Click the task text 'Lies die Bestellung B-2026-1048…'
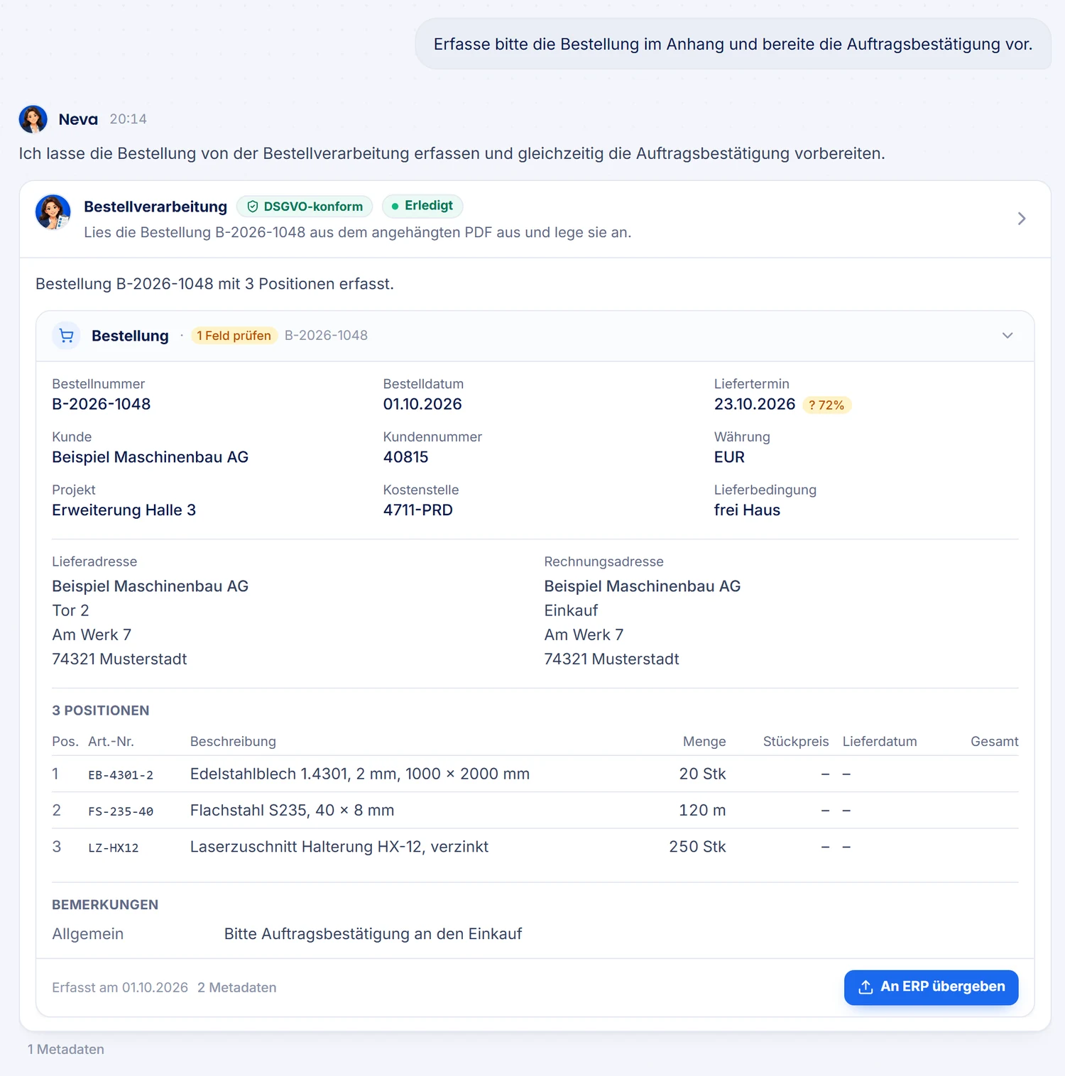The width and height of the screenshot is (1065, 1076). 357,233
